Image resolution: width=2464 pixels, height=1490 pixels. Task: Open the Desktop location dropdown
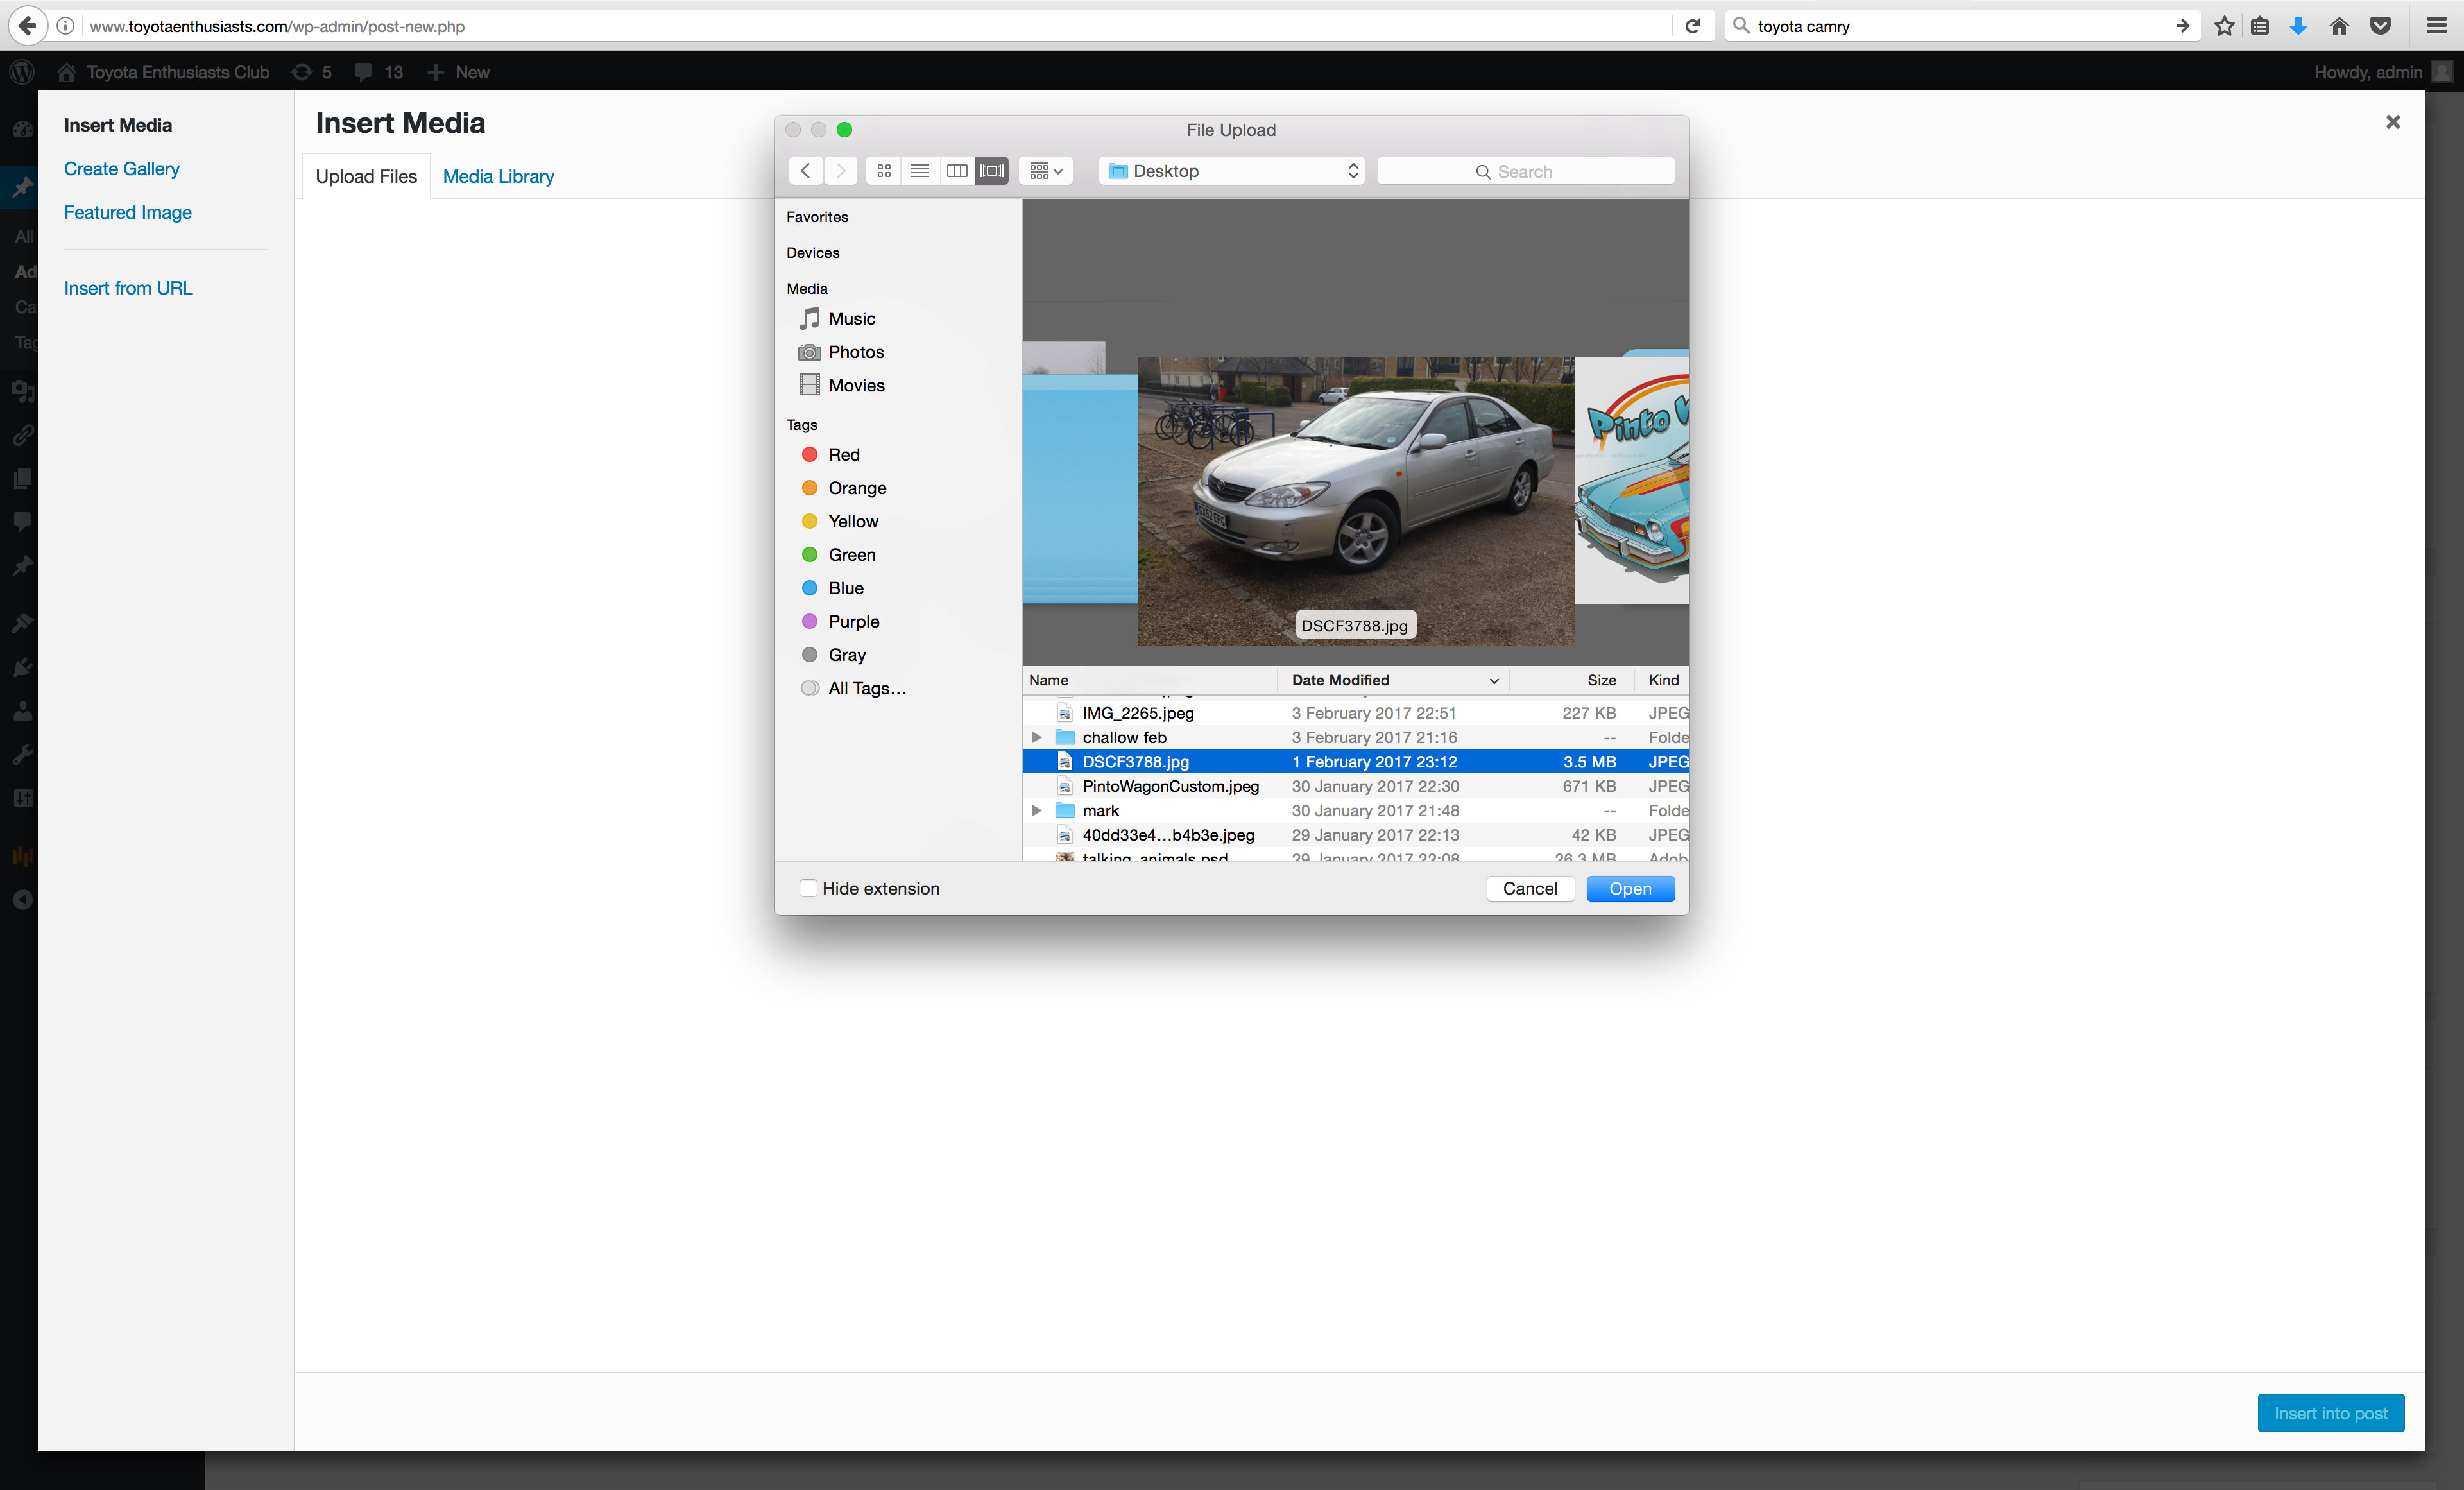coord(1233,171)
